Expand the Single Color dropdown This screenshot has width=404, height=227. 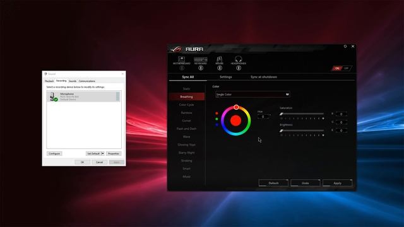252,95
